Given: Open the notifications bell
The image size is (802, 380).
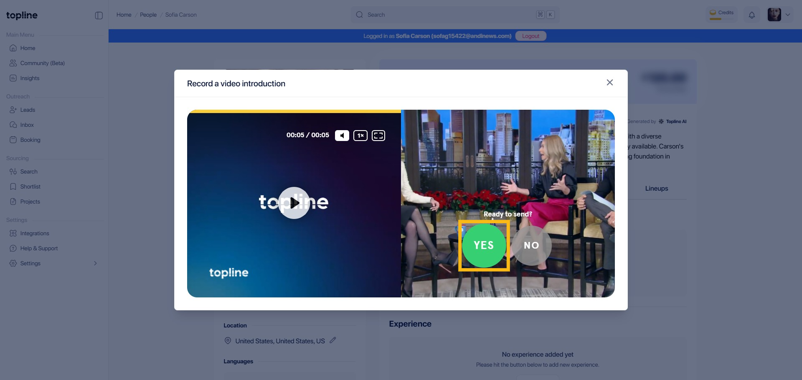Looking at the screenshot, I should [x=751, y=15].
